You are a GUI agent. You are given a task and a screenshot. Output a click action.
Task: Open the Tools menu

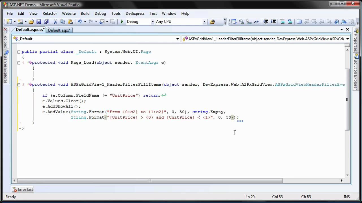pos(116,14)
